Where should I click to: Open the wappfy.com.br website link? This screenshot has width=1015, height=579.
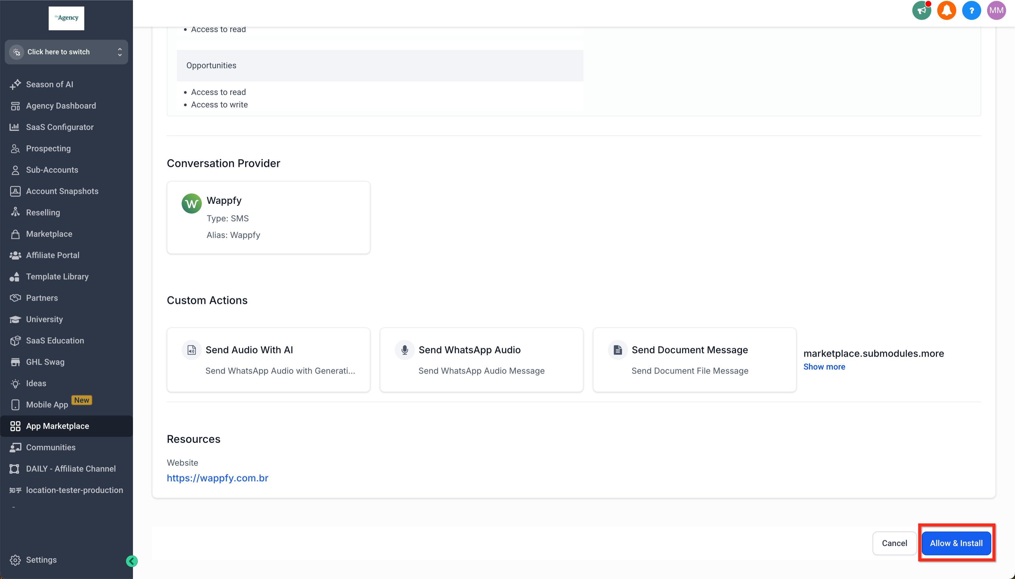click(218, 478)
